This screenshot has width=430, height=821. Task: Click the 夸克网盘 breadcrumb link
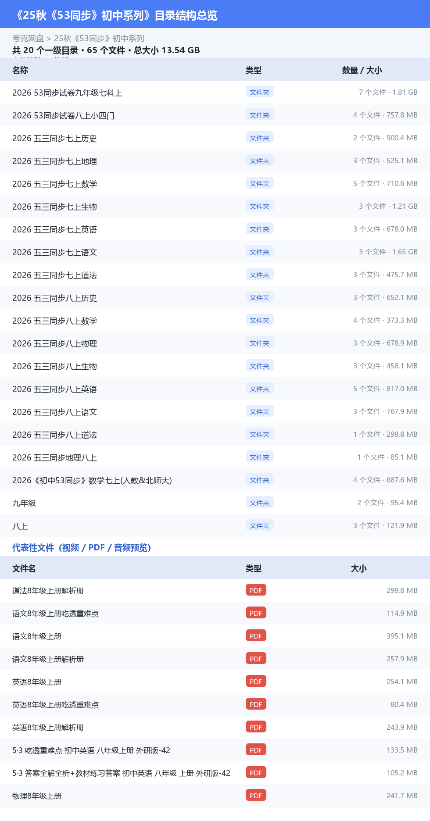[28, 39]
